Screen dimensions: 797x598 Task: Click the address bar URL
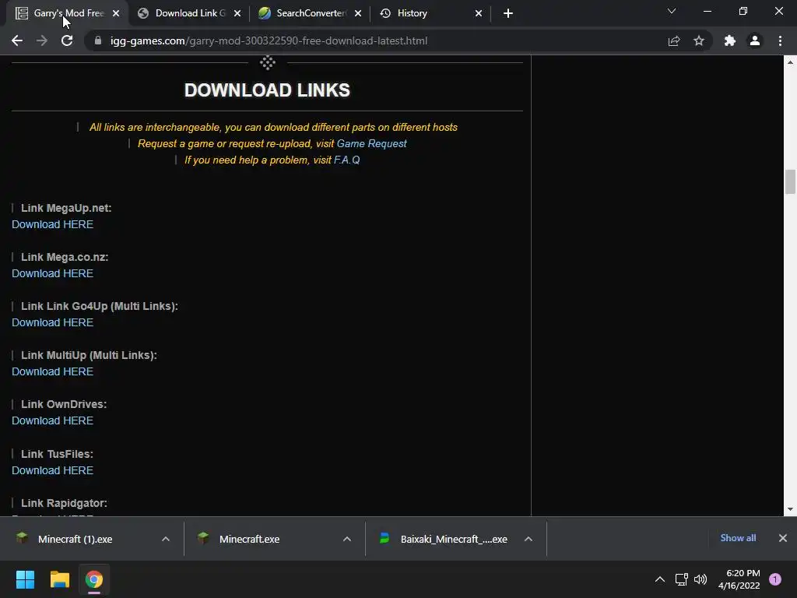(x=269, y=40)
